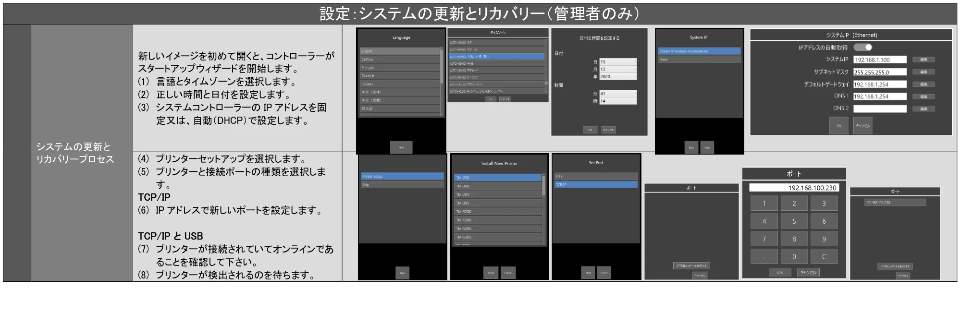Select English in the Language list
961x325 pixels.
click(x=400, y=51)
